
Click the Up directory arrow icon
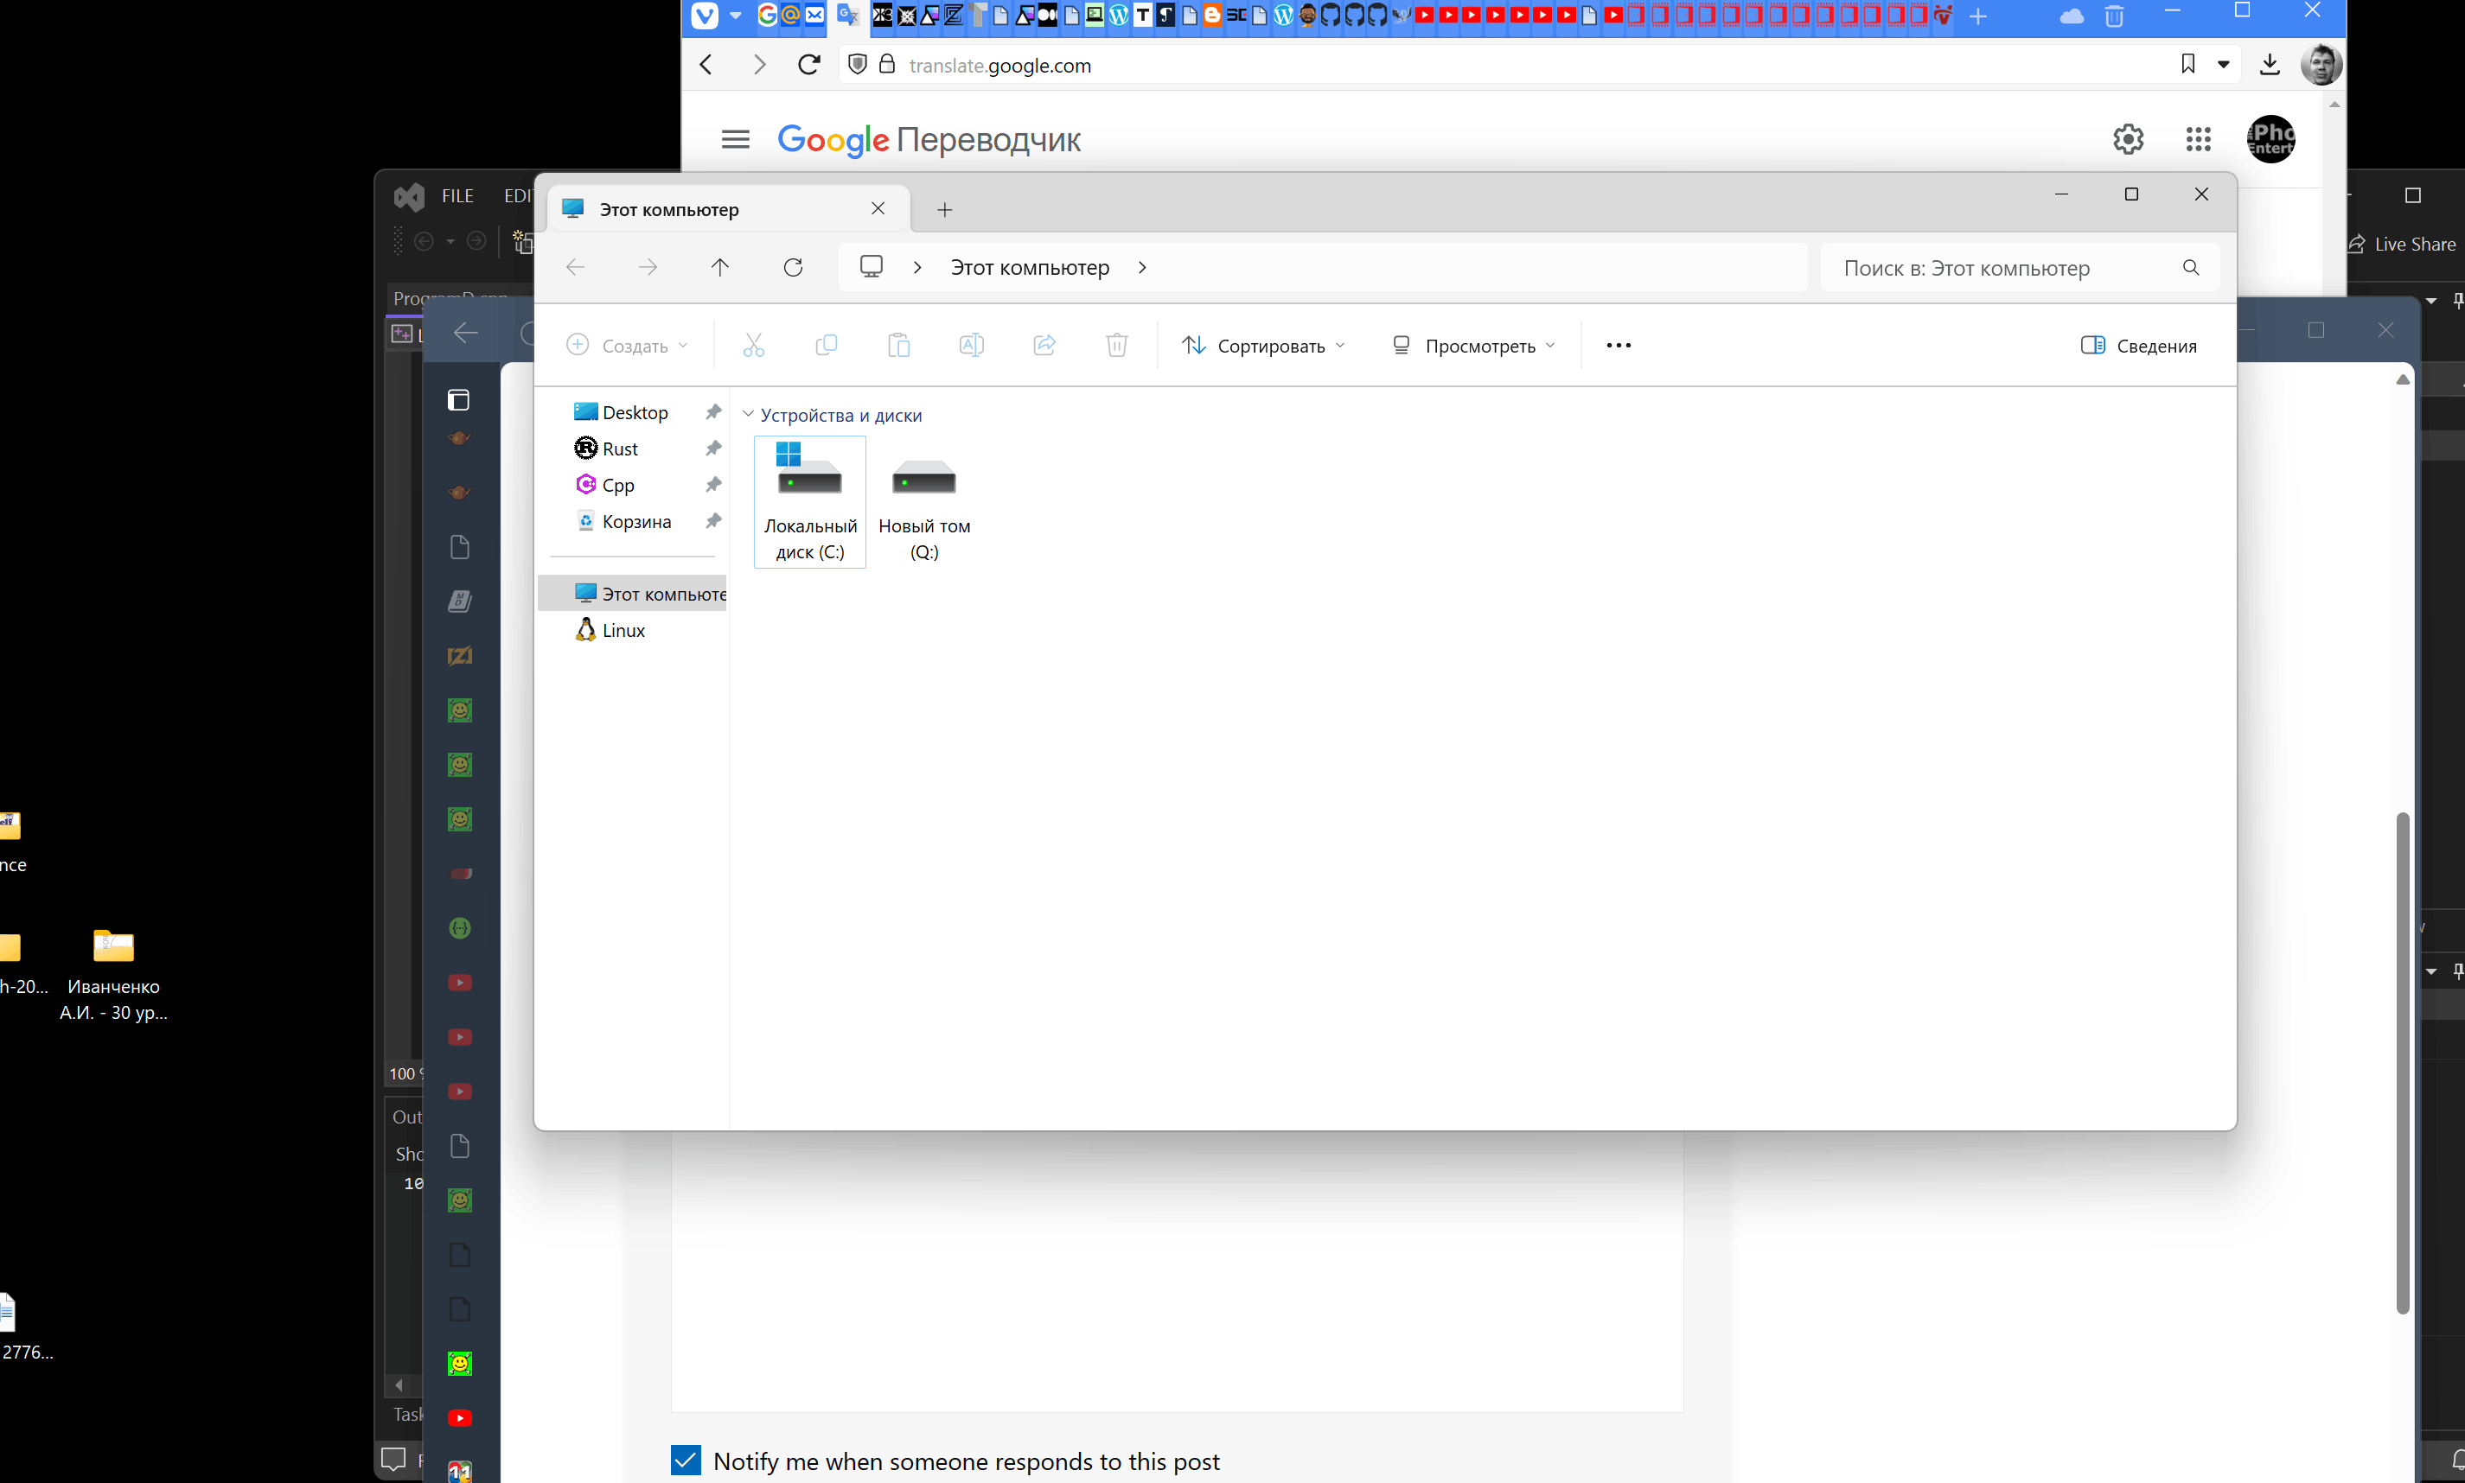coord(719,267)
